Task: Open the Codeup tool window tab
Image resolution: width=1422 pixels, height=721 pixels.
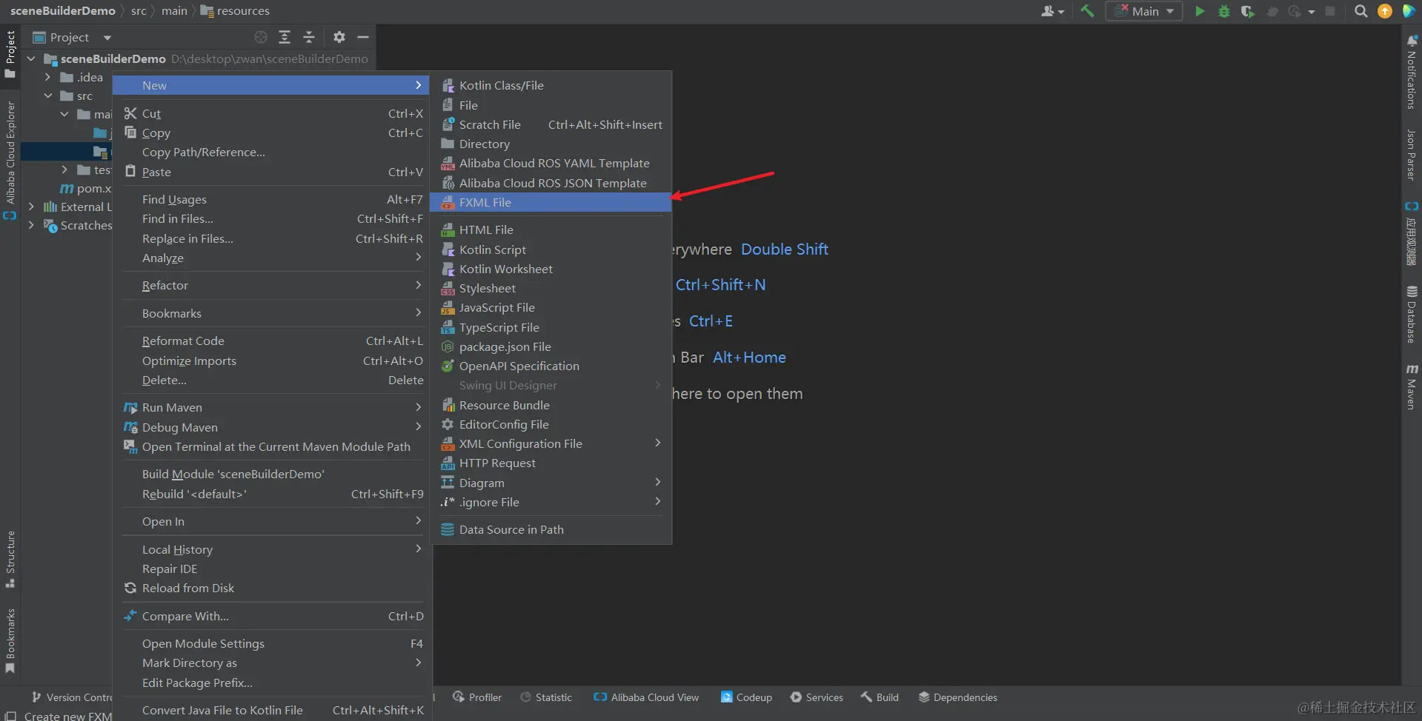Action: 746,697
